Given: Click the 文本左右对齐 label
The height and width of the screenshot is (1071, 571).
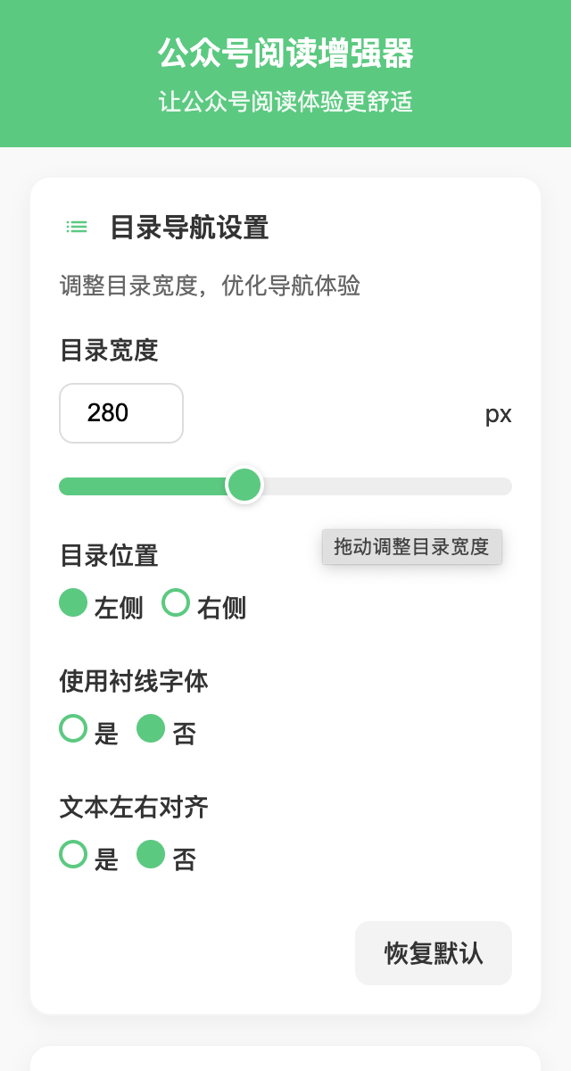Looking at the screenshot, I should (x=134, y=808).
